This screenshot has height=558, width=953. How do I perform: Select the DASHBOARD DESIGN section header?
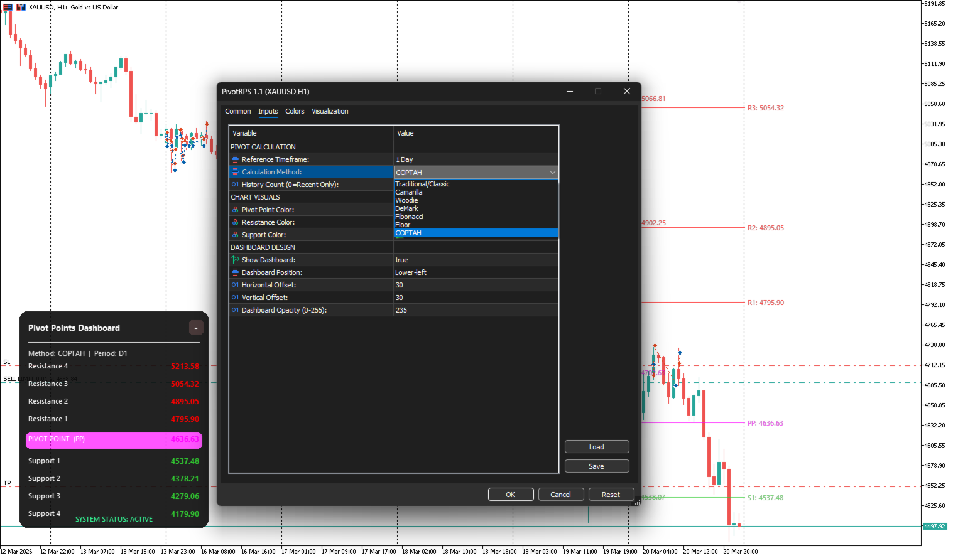263,247
